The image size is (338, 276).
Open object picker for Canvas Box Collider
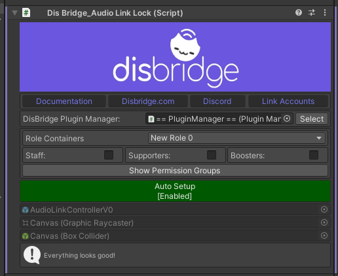pyautogui.click(x=324, y=235)
